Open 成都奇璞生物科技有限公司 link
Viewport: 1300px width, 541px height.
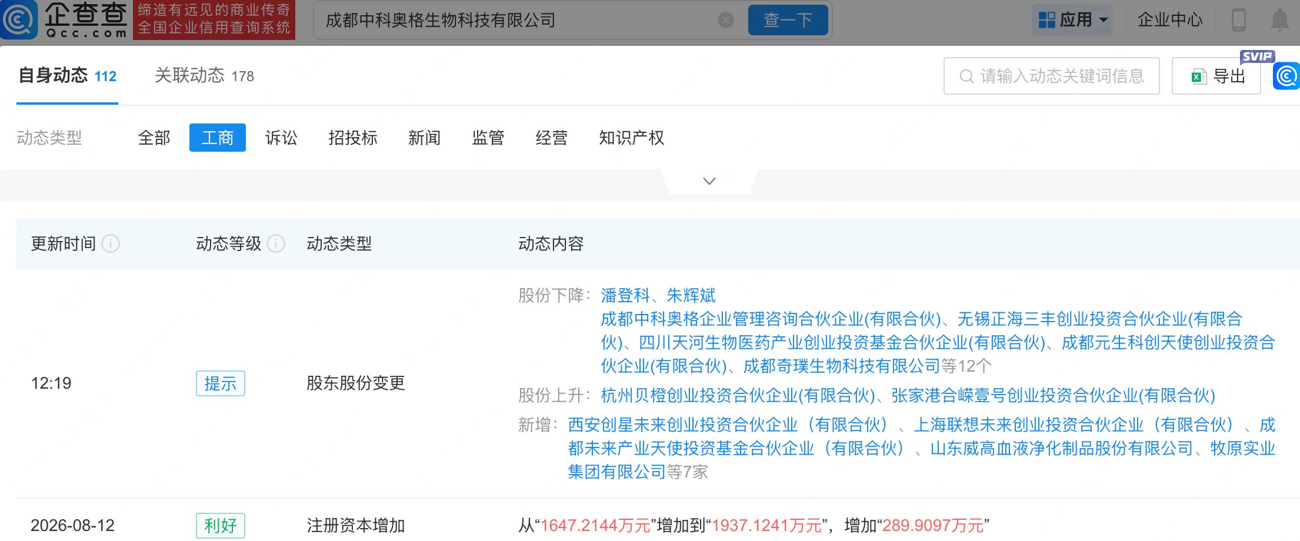[x=842, y=366]
